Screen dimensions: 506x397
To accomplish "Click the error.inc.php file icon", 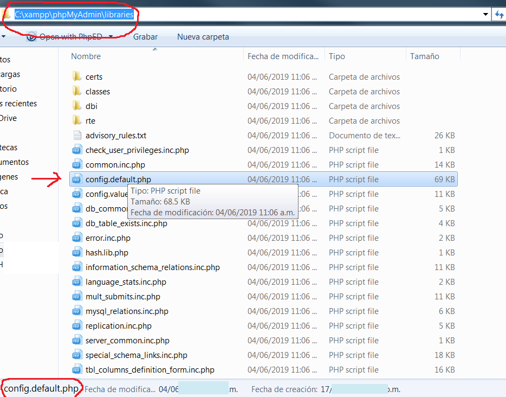I will [77, 238].
